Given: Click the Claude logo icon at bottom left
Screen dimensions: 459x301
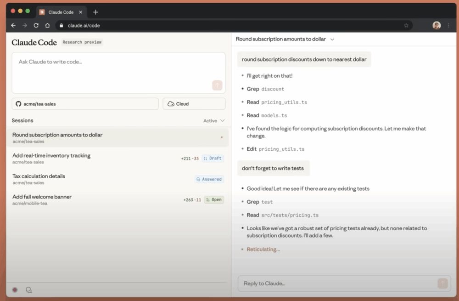Looking at the screenshot, I should (15, 290).
